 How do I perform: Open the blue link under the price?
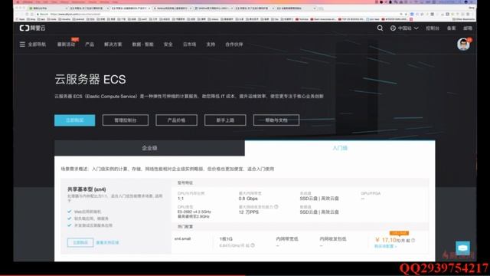(385, 247)
